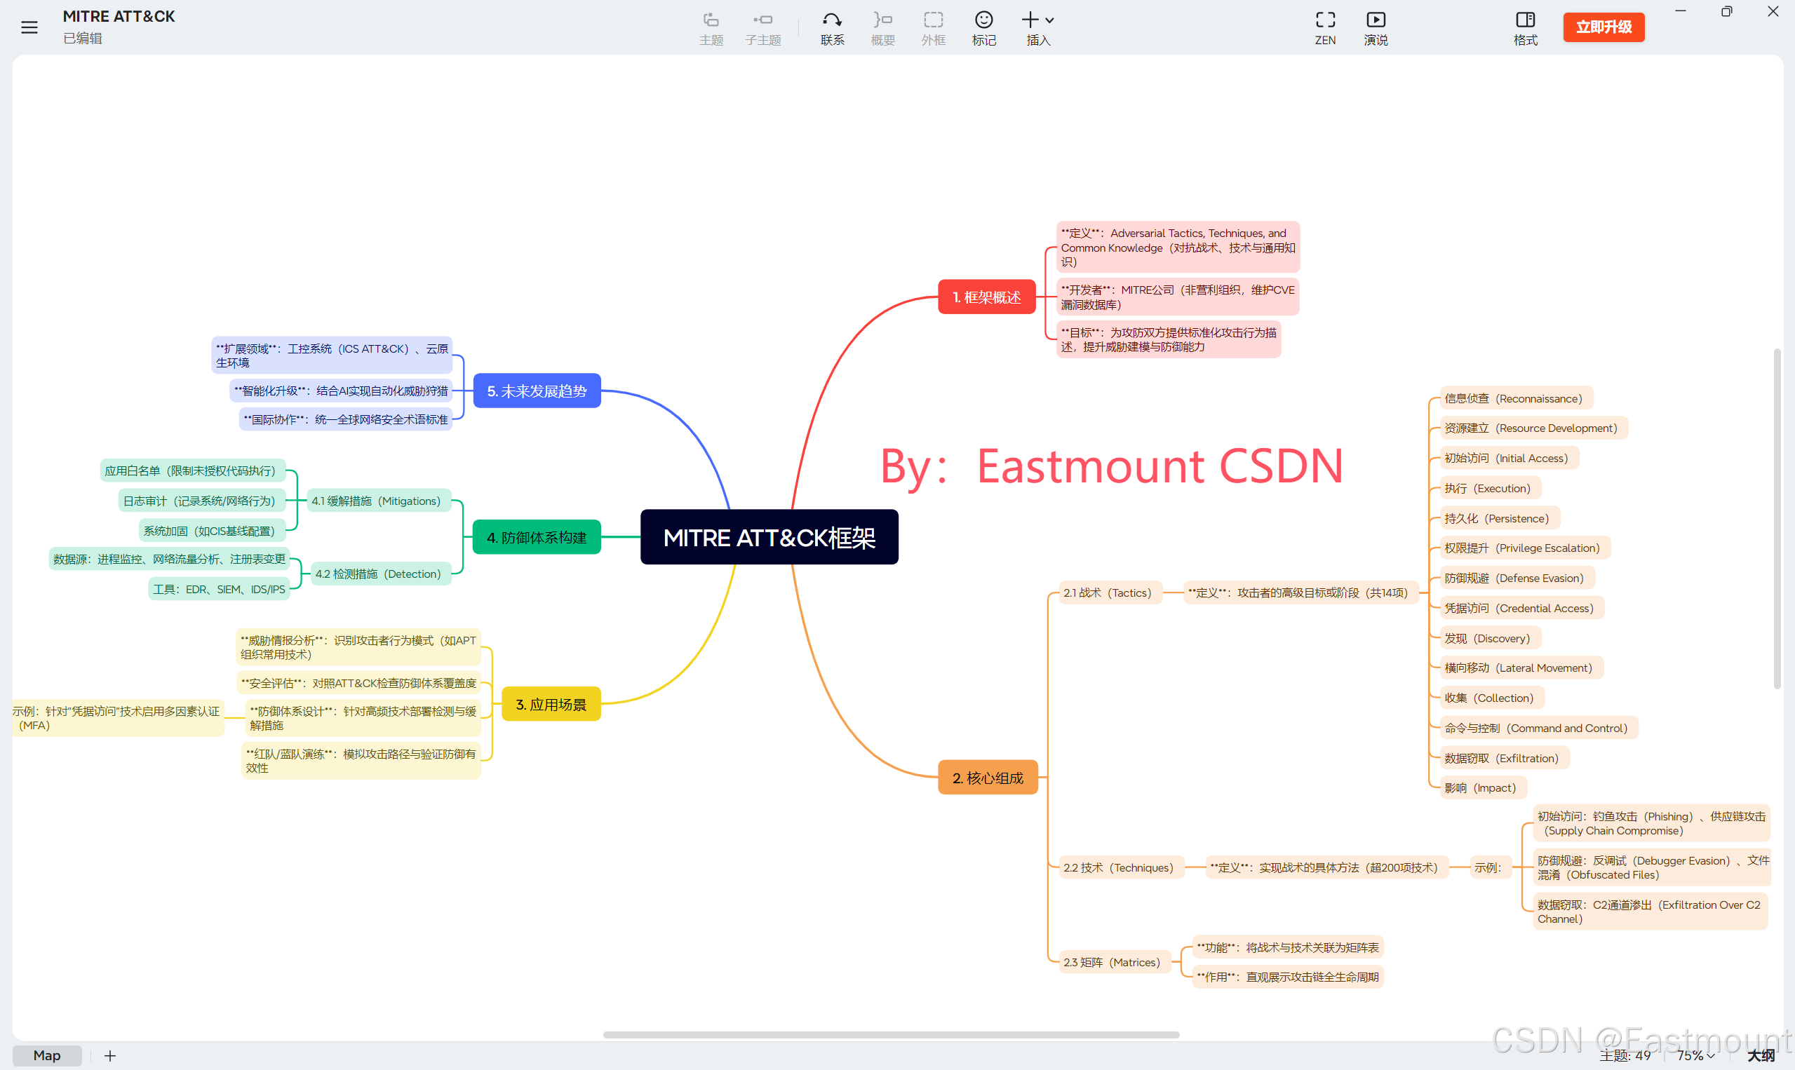
Task: Click the horizontal canvas scrollbar
Action: coord(890,1034)
